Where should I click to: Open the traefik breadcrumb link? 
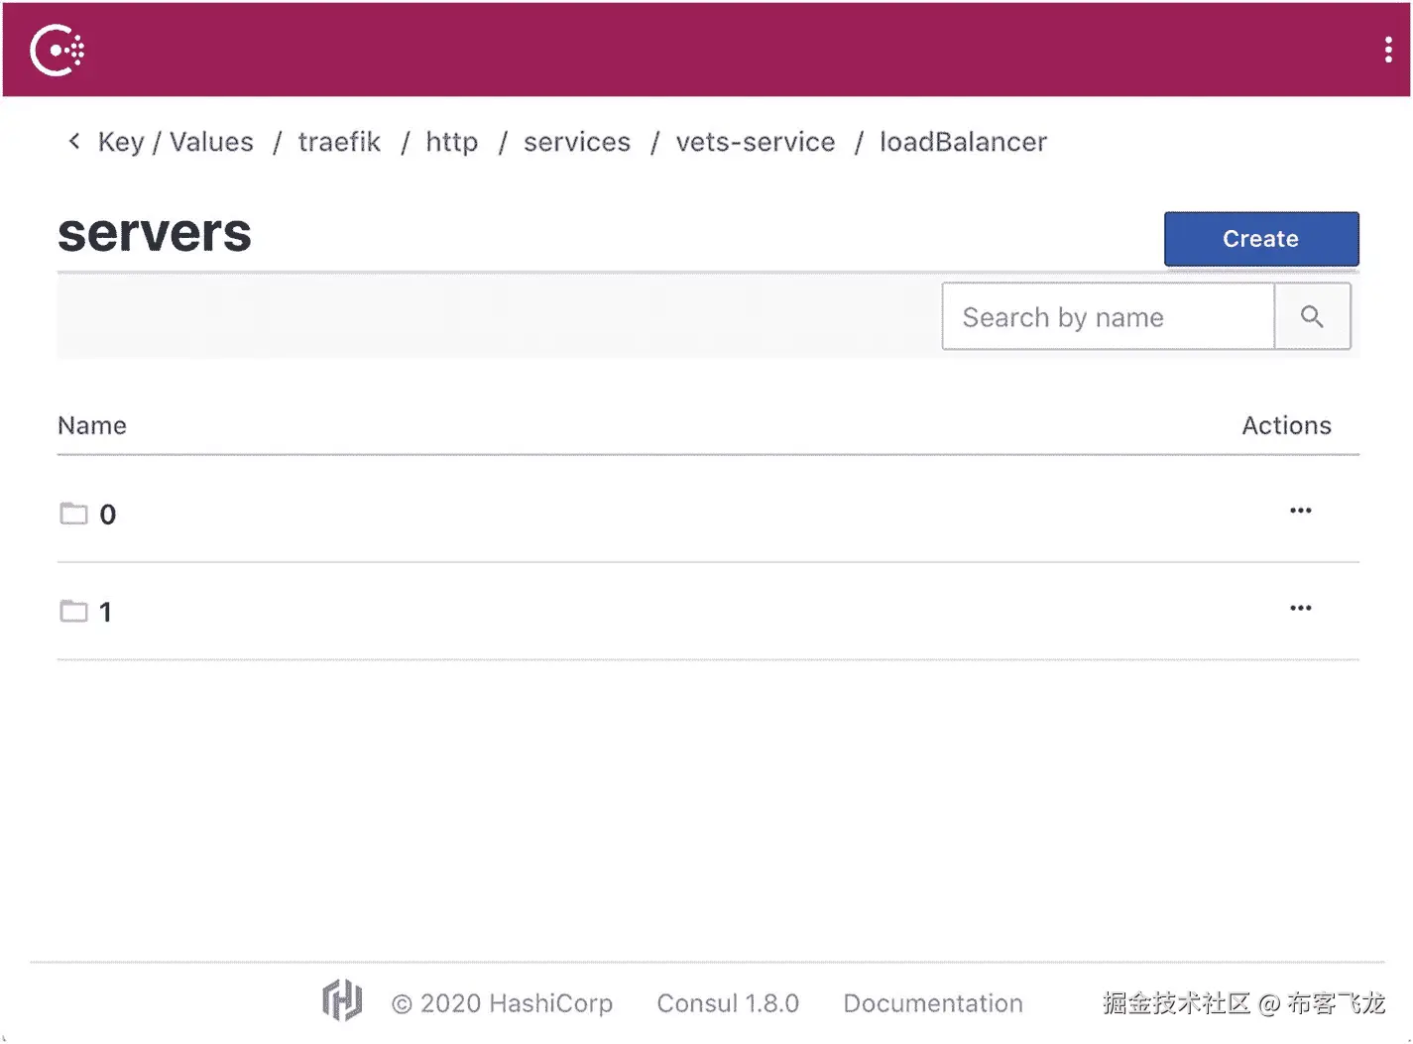(x=339, y=143)
